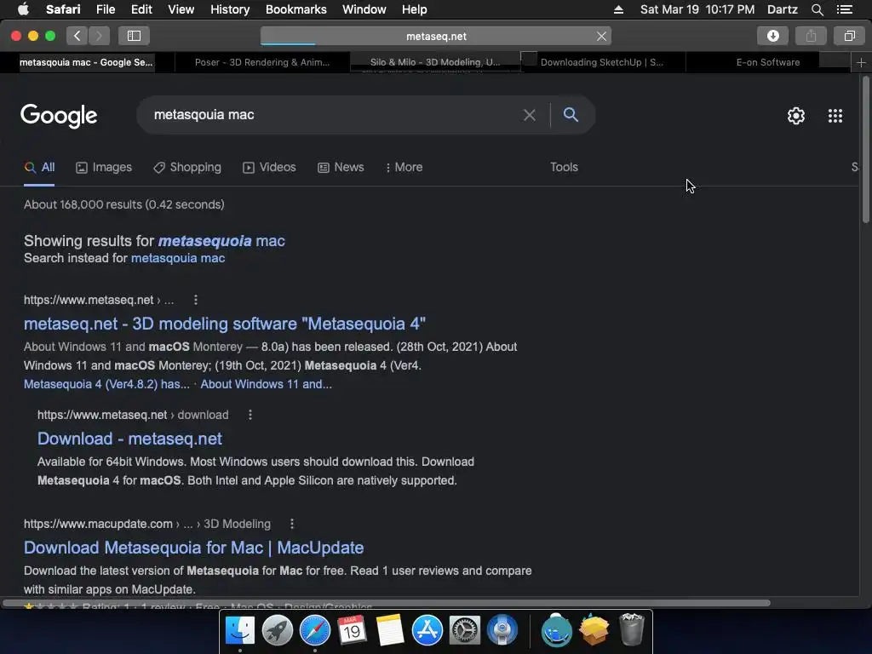The image size is (872, 654).
Task: Switch to Silo & Milo tab
Action: click(435, 62)
